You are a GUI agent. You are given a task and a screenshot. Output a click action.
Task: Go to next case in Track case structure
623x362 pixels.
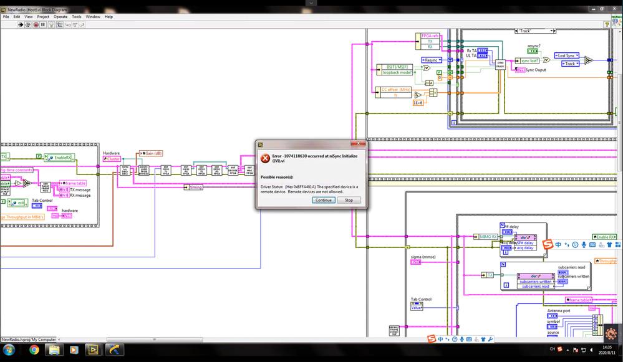point(554,31)
